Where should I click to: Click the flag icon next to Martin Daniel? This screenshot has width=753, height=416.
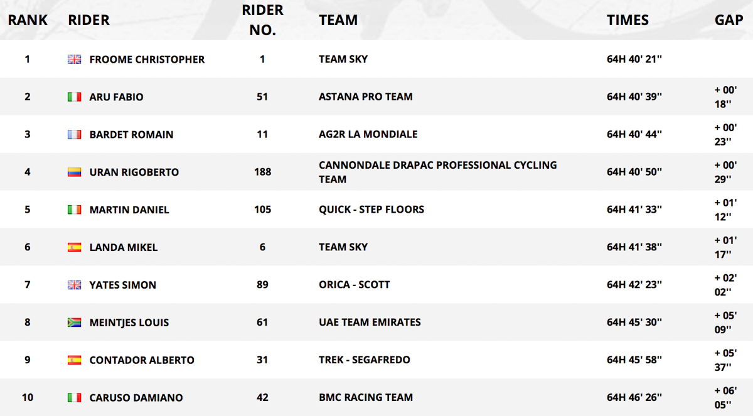[74, 210]
